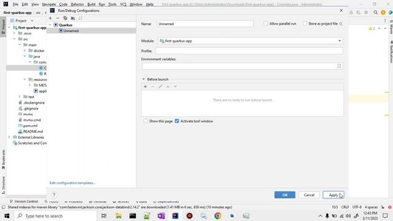Expand the .mvn folder
The image size is (393, 221).
14,33
